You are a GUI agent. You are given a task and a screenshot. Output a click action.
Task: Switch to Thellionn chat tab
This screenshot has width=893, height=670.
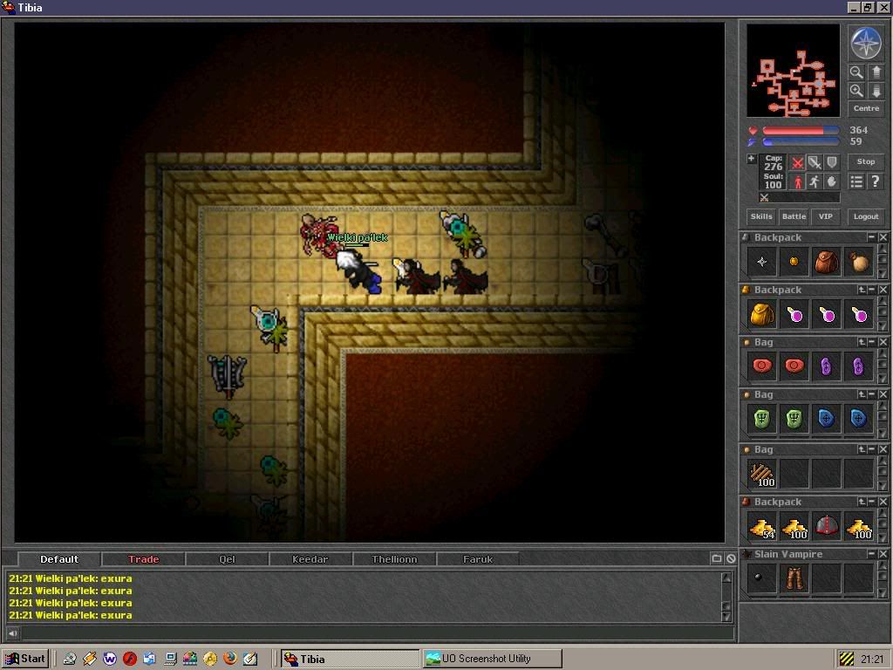(394, 559)
